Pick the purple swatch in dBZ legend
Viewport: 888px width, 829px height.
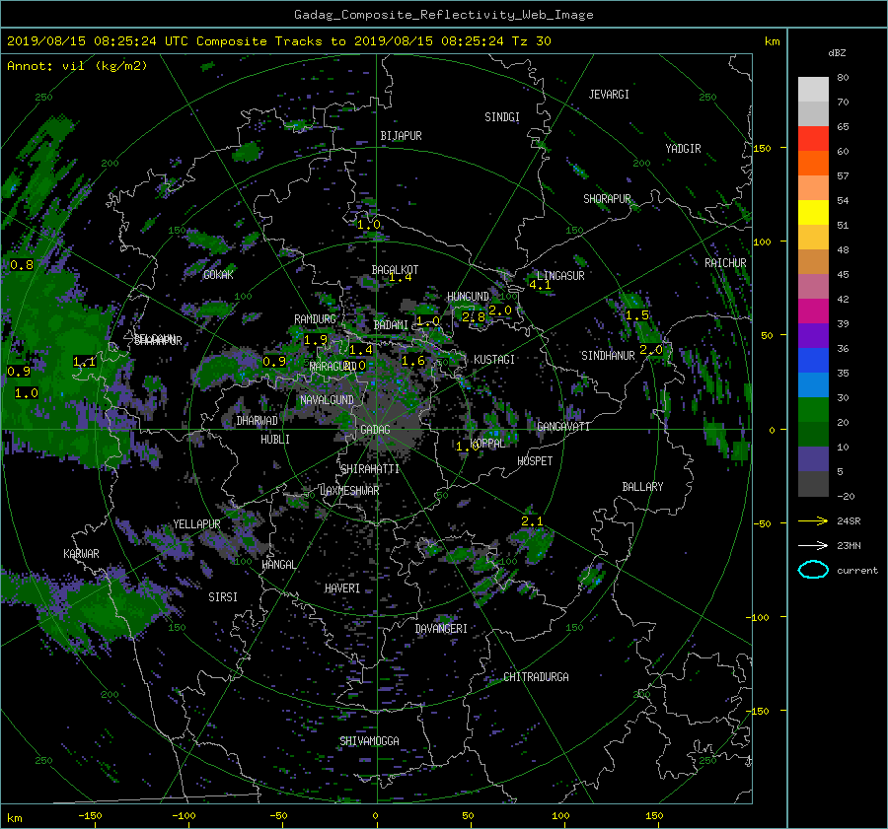(x=813, y=335)
